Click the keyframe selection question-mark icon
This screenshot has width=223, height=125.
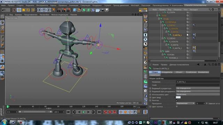[x=115, y=112]
